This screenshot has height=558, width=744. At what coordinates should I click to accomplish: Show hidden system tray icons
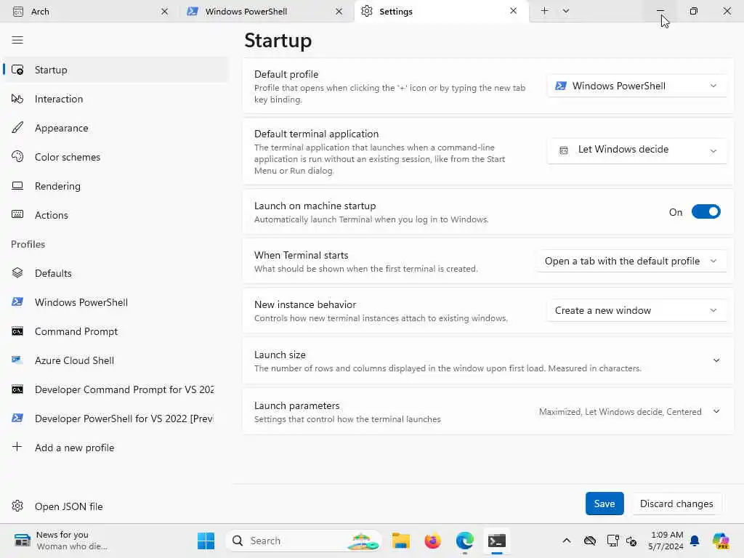[x=567, y=541]
